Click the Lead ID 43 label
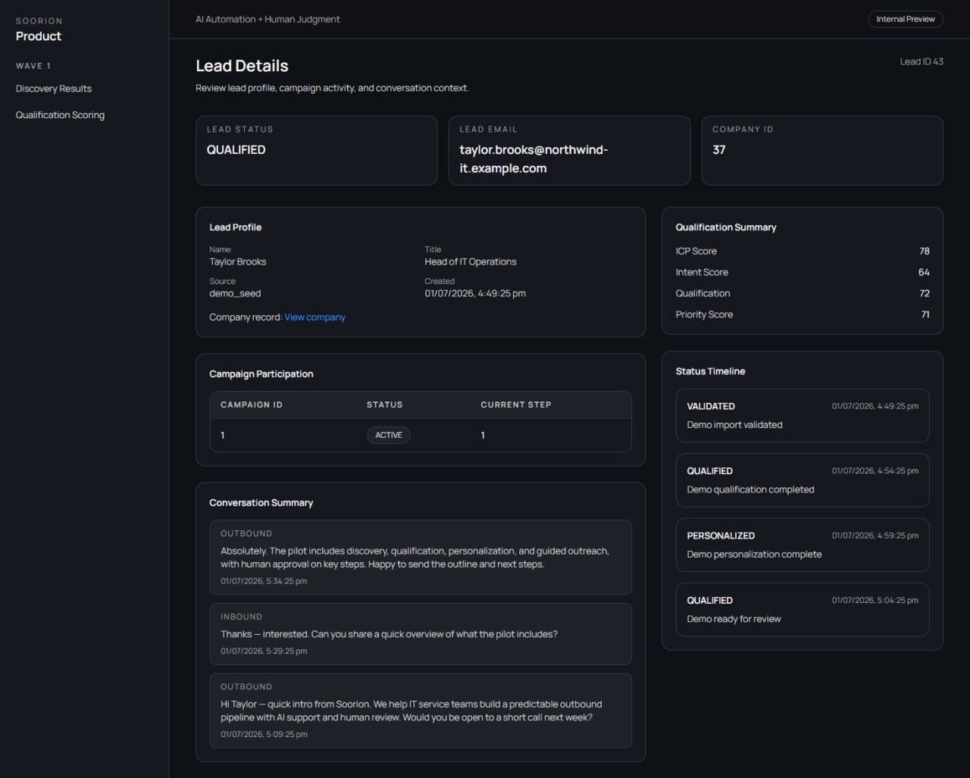Screen dimensions: 970x778 click(921, 61)
